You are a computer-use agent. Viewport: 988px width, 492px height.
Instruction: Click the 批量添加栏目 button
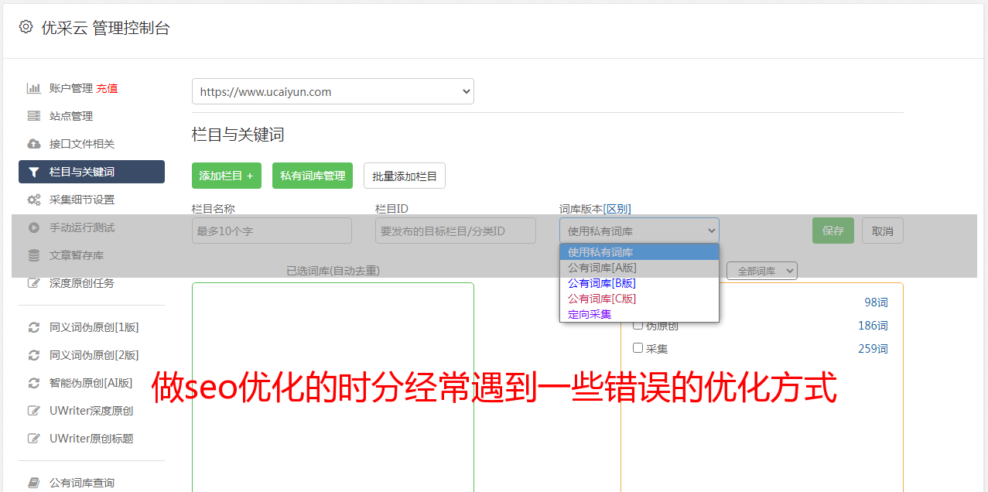tap(405, 176)
